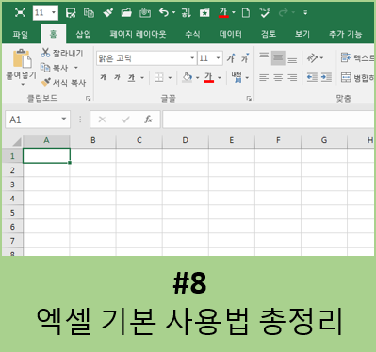Open the 보기 tab
Viewport: 376px width, 352px height.
click(x=302, y=34)
